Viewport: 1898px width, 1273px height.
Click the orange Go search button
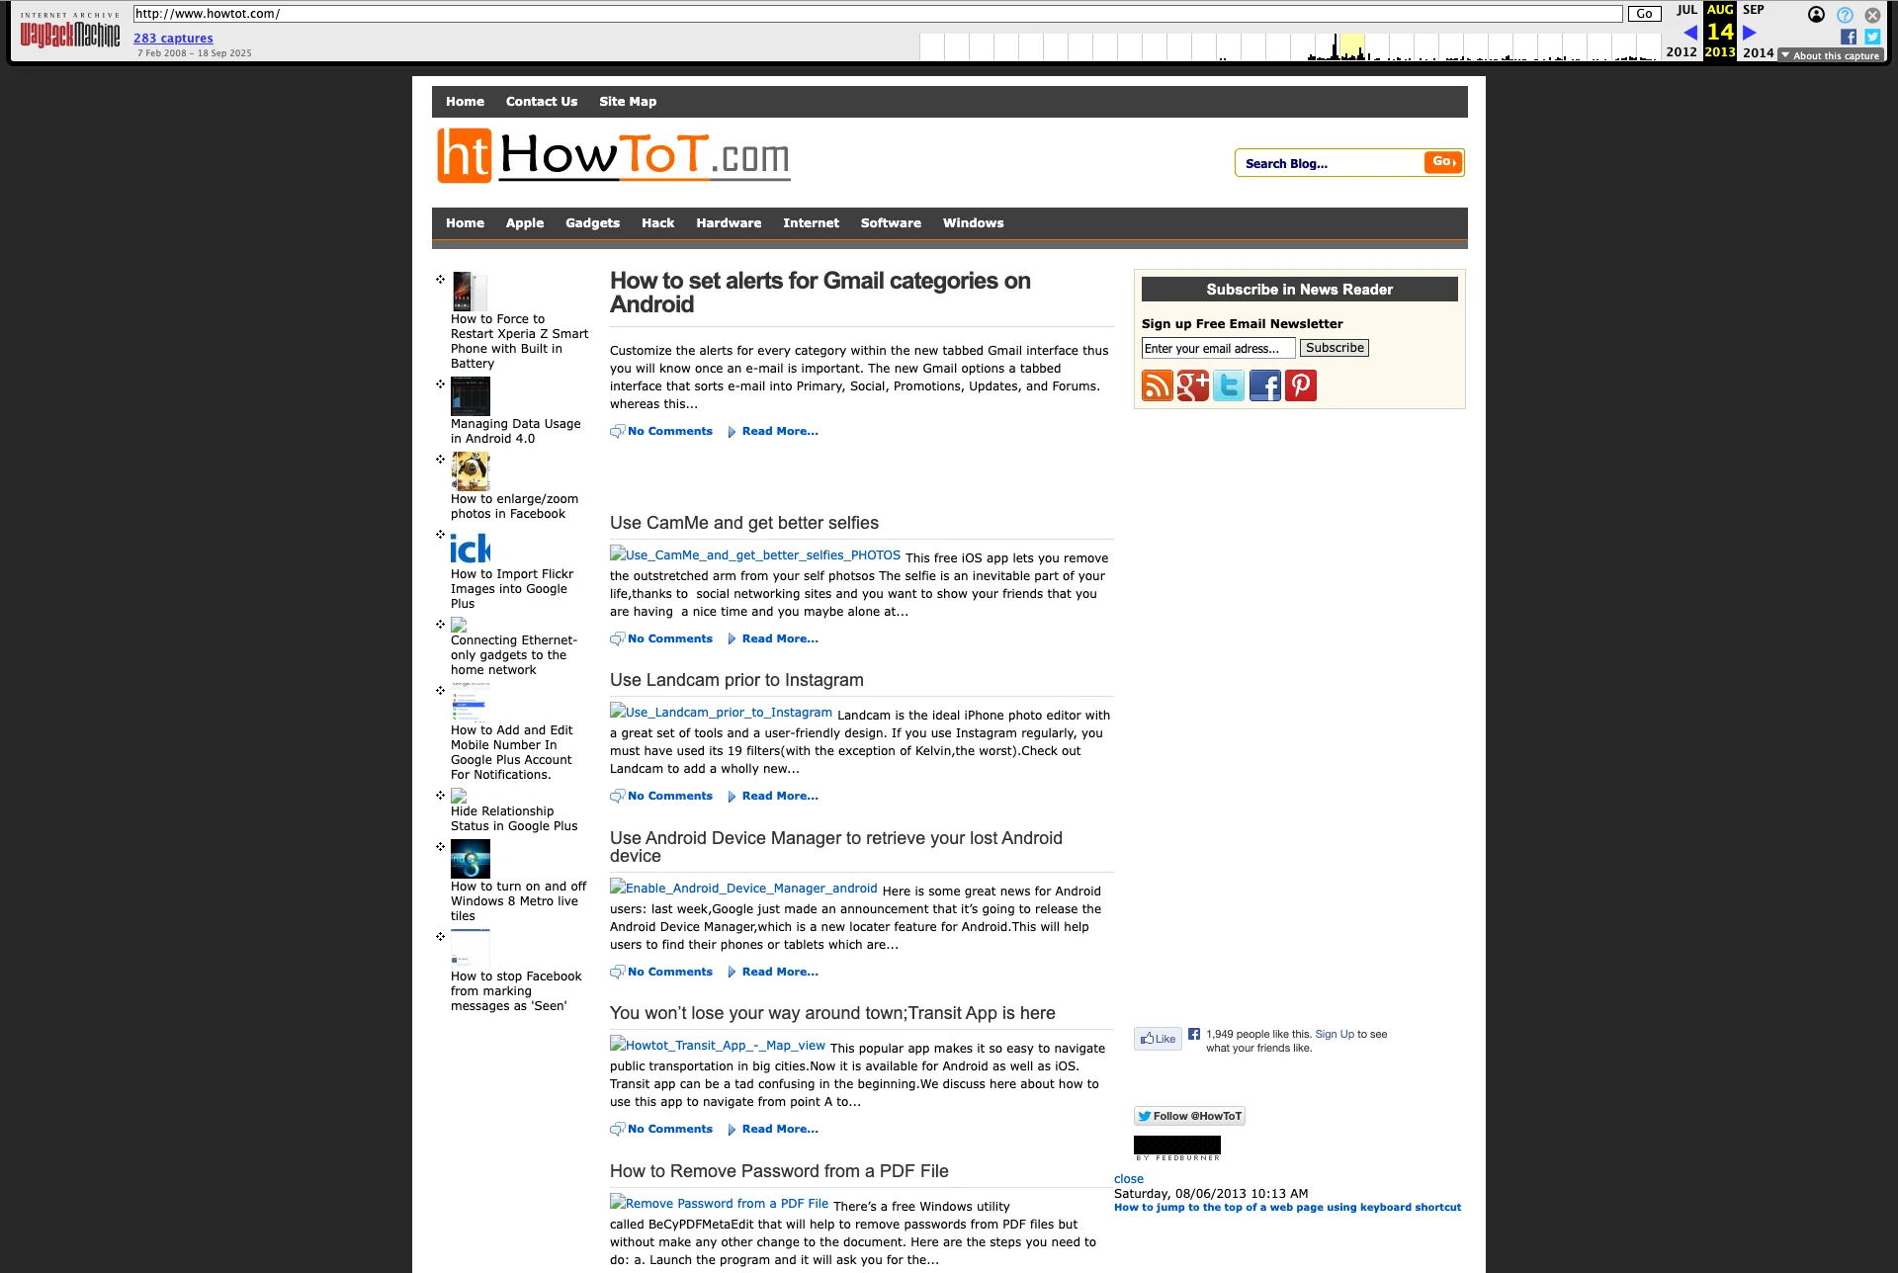point(1443,162)
